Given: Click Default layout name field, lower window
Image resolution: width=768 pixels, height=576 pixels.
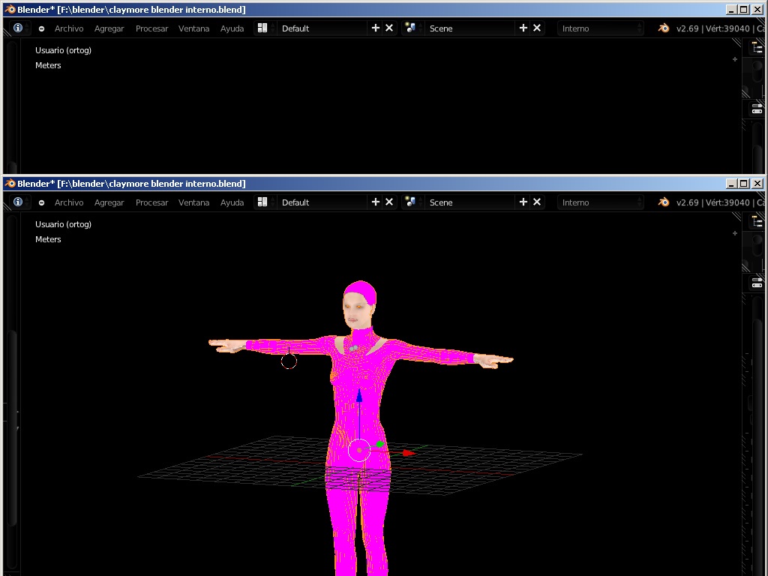Looking at the screenshot, I should (x=322, y=202).
